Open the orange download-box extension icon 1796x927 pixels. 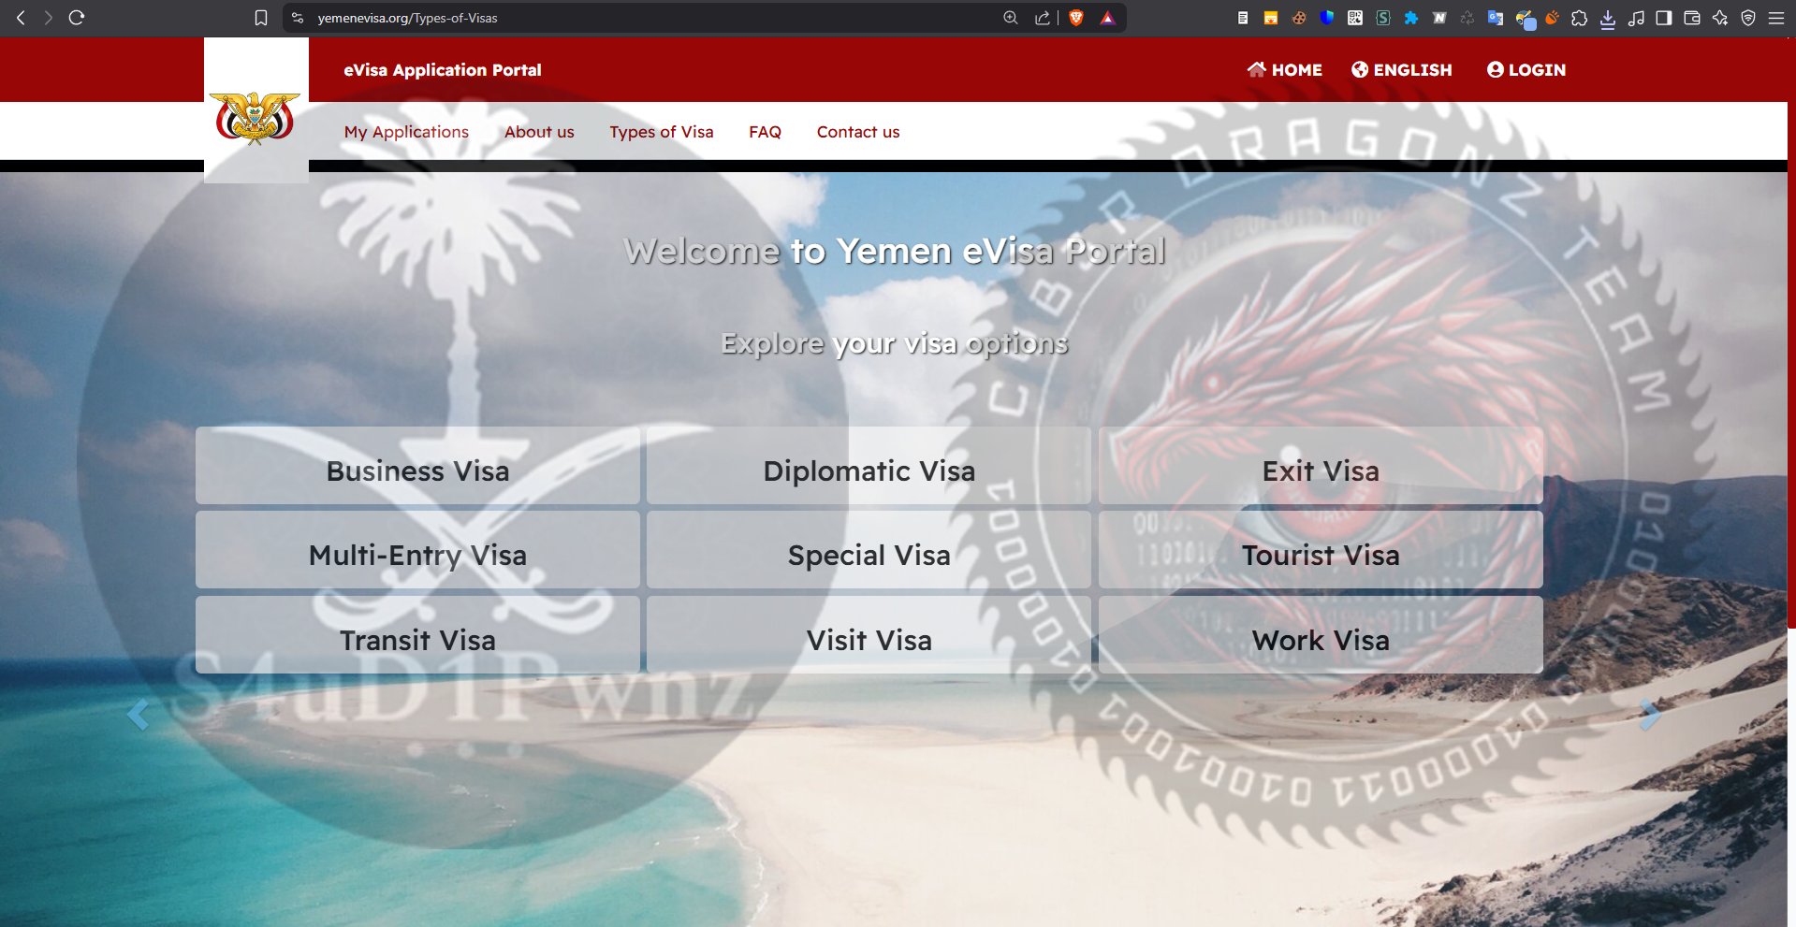click(x=1271, y=18)
